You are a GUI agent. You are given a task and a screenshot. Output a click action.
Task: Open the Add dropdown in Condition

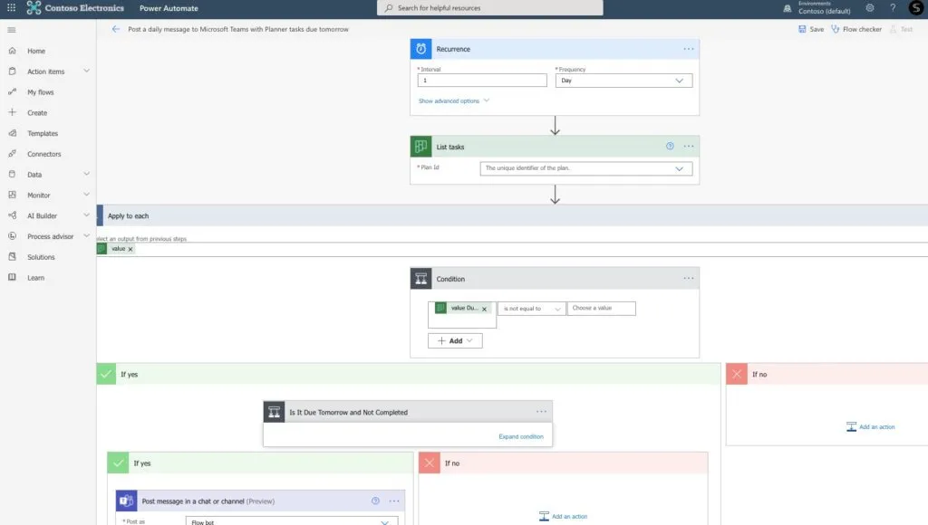455,340
